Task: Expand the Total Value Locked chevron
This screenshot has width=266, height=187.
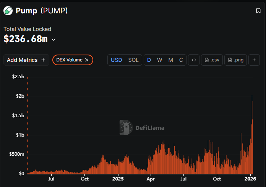Action: click(54, 40)
